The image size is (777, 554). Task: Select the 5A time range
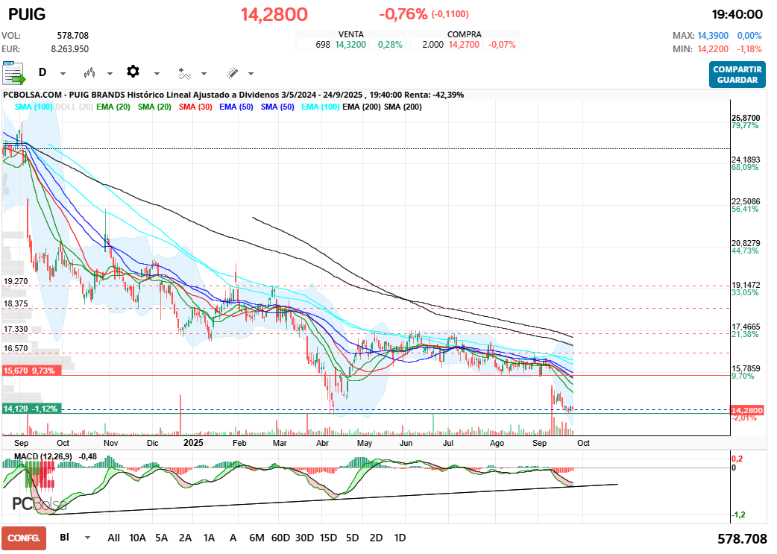162,538
